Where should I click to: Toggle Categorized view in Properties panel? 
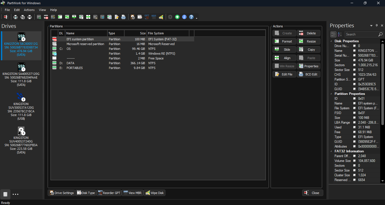click(333, 34)
